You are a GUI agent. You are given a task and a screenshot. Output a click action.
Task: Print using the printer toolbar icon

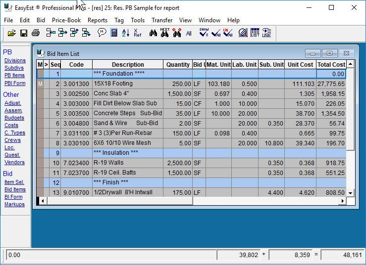[36, 33]
